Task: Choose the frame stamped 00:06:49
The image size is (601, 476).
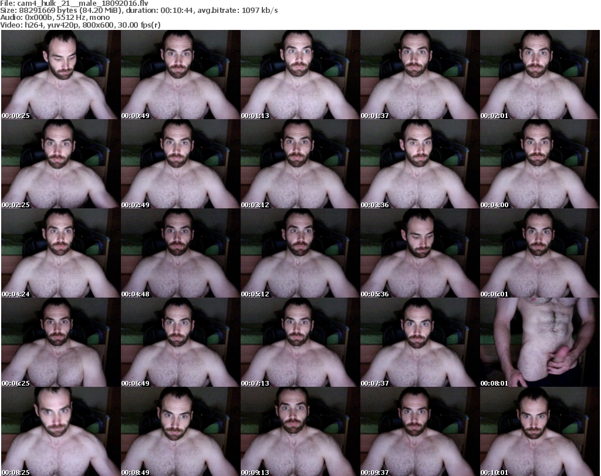Action: 181,342
